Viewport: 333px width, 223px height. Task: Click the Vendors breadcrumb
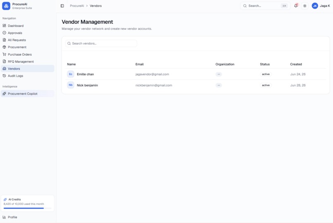pyautogui.click(x=95, y=6)
